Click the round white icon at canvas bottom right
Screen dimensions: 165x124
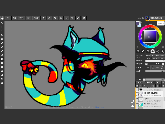click(132, 106)
